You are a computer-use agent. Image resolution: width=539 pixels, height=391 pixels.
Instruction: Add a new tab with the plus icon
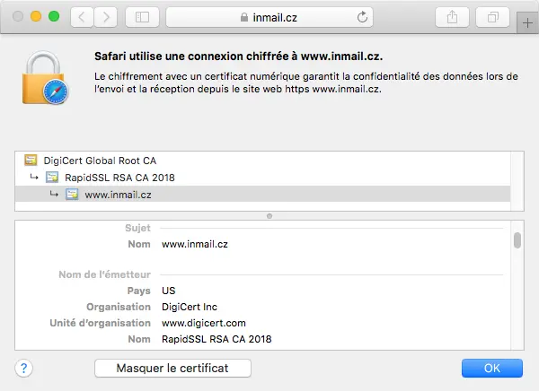pyautogui.click(x=527, y=23)
